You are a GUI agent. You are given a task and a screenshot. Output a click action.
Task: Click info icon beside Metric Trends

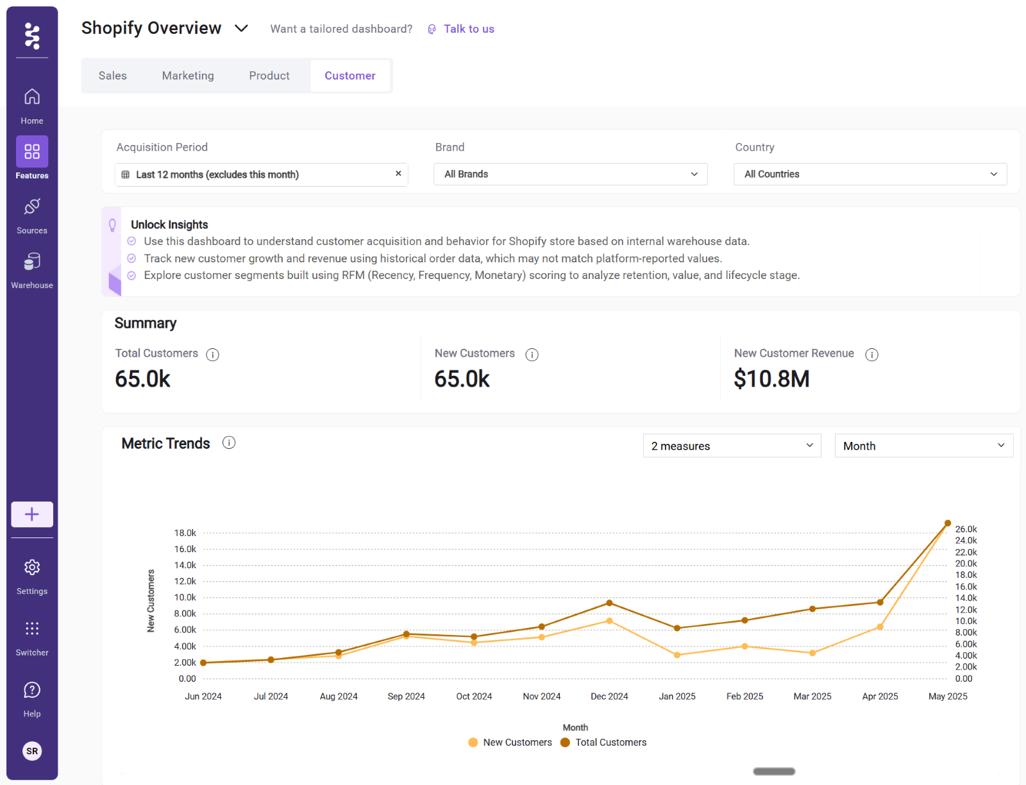tap(229, 443)
